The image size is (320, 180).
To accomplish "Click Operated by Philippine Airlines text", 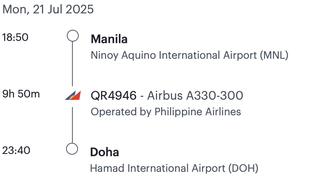I will tap(166, 112).
